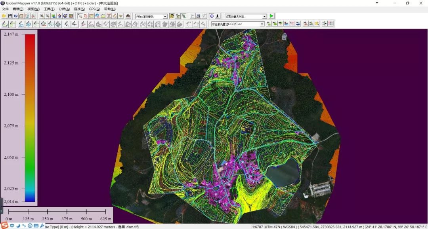
Task: Click the Open Data File folder icon
Action: coord(4,16)
